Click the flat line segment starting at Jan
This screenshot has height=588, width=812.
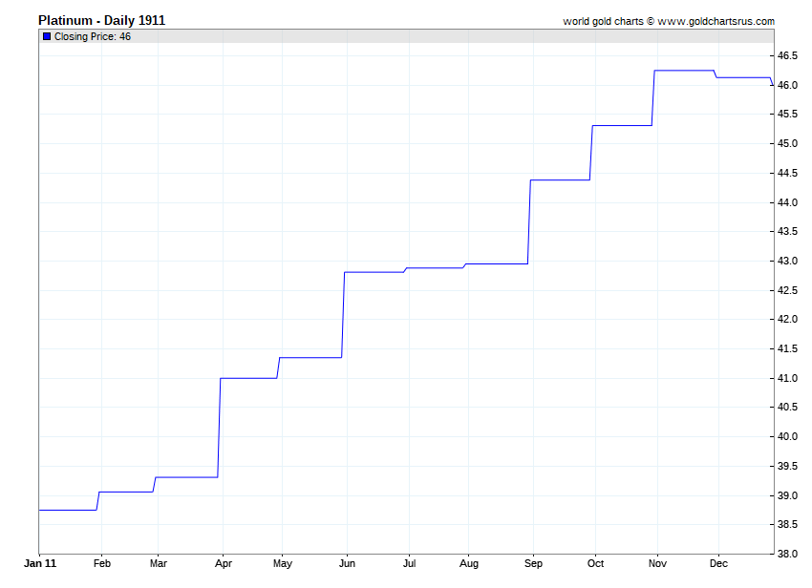67,510
